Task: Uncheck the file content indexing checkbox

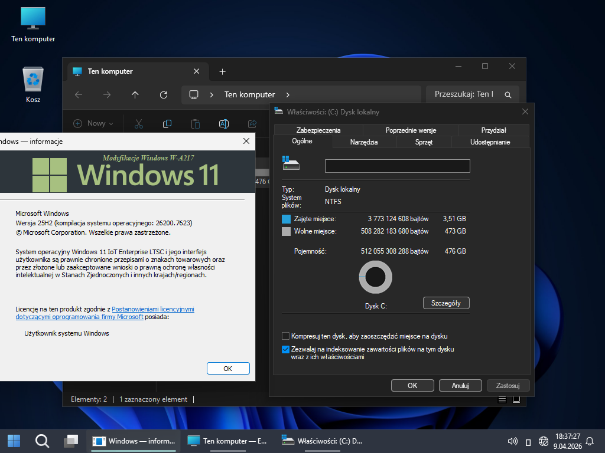Action: pos(286,349)
